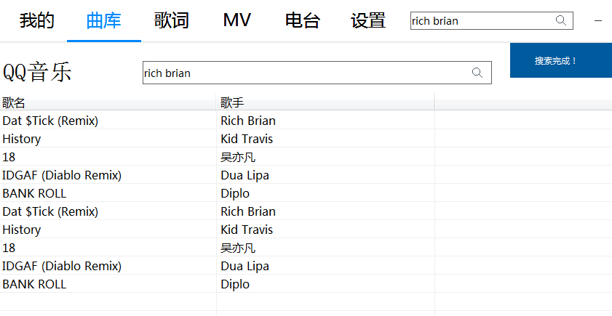Click the 歌名 column header

tap(14, 102)
